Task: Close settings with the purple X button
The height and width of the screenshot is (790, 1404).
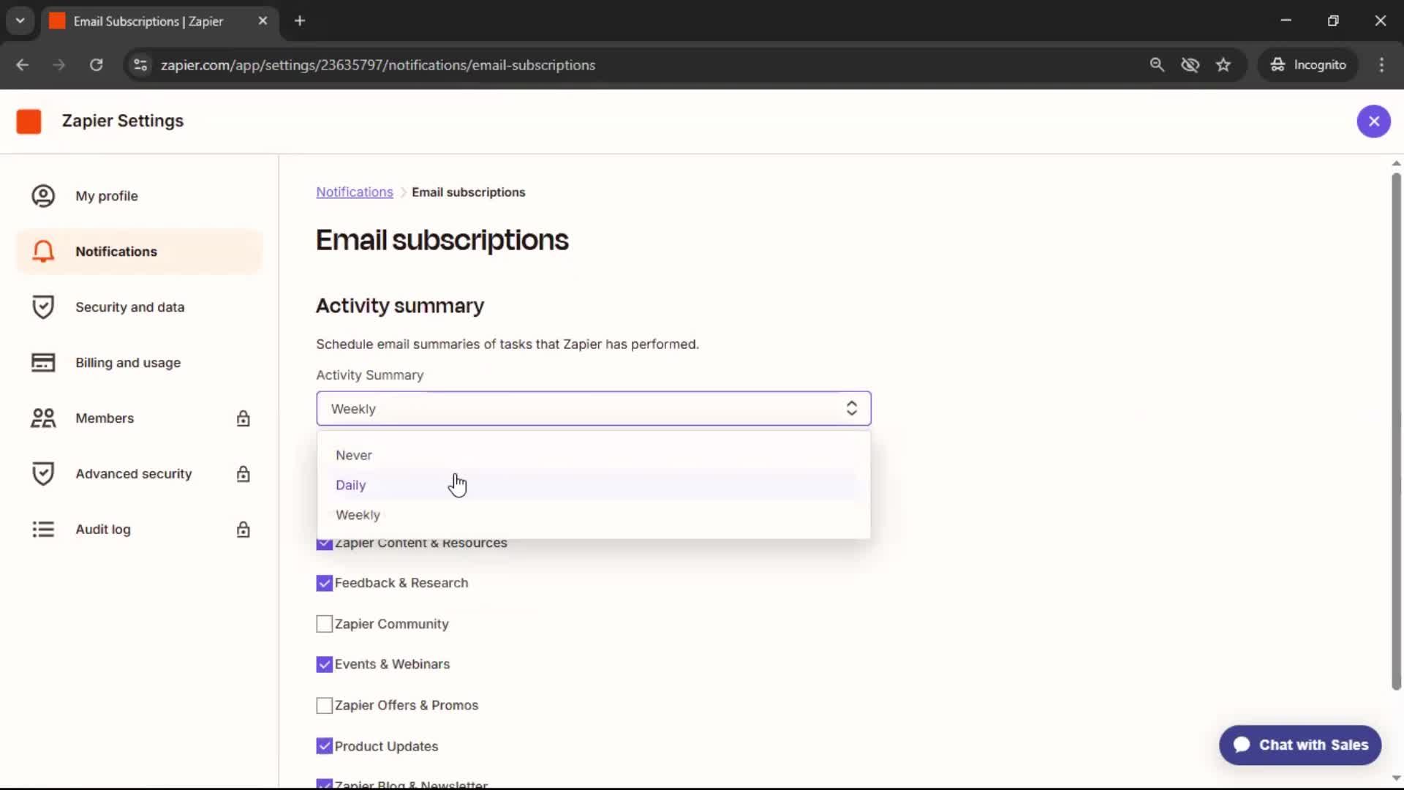Action: pos(1374,121)
